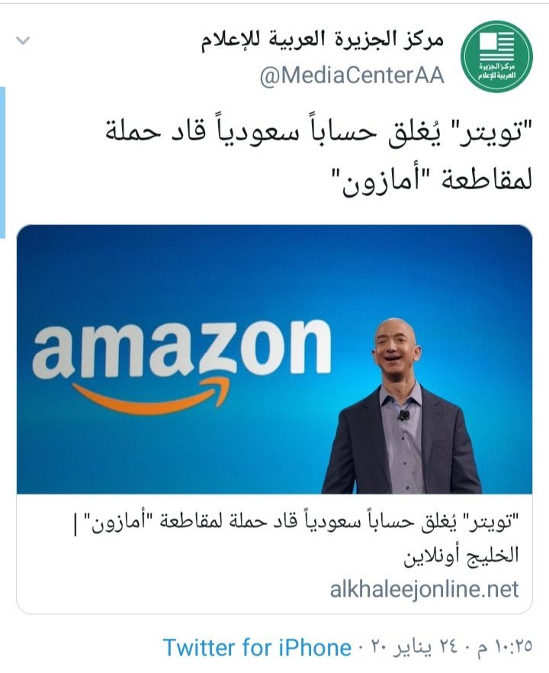Click the tweet time ١٠:٢٥ م
The image size is (549, 673).
pos(505,647)
